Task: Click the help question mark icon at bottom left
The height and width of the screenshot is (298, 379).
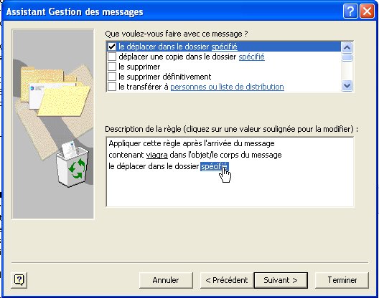Action: pos(19,280)
